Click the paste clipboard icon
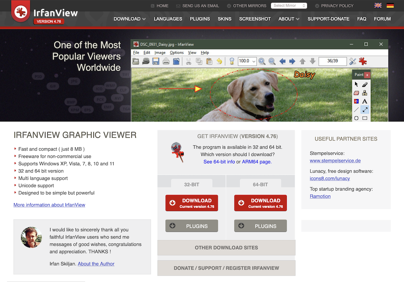Viewport: 404px width, 282px height. (x=209, y=61)
